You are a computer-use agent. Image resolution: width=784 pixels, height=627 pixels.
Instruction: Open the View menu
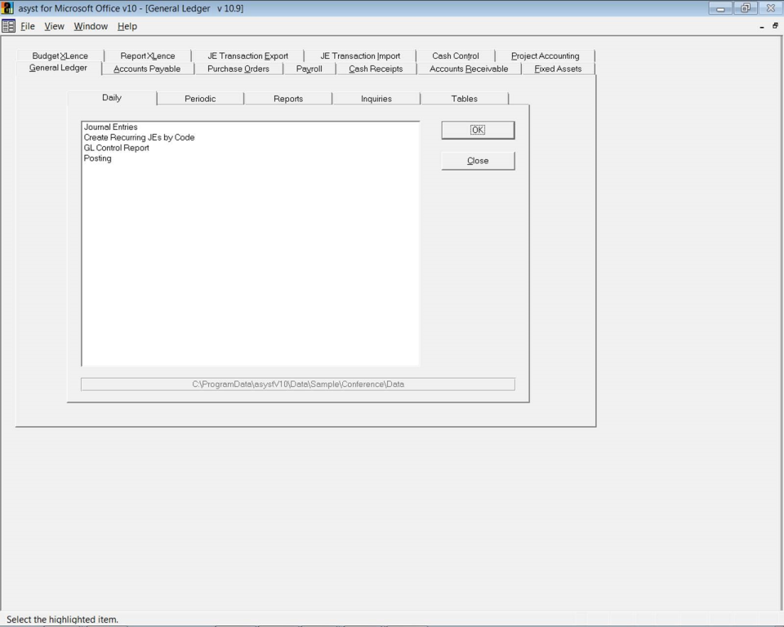tap(54, 26)
